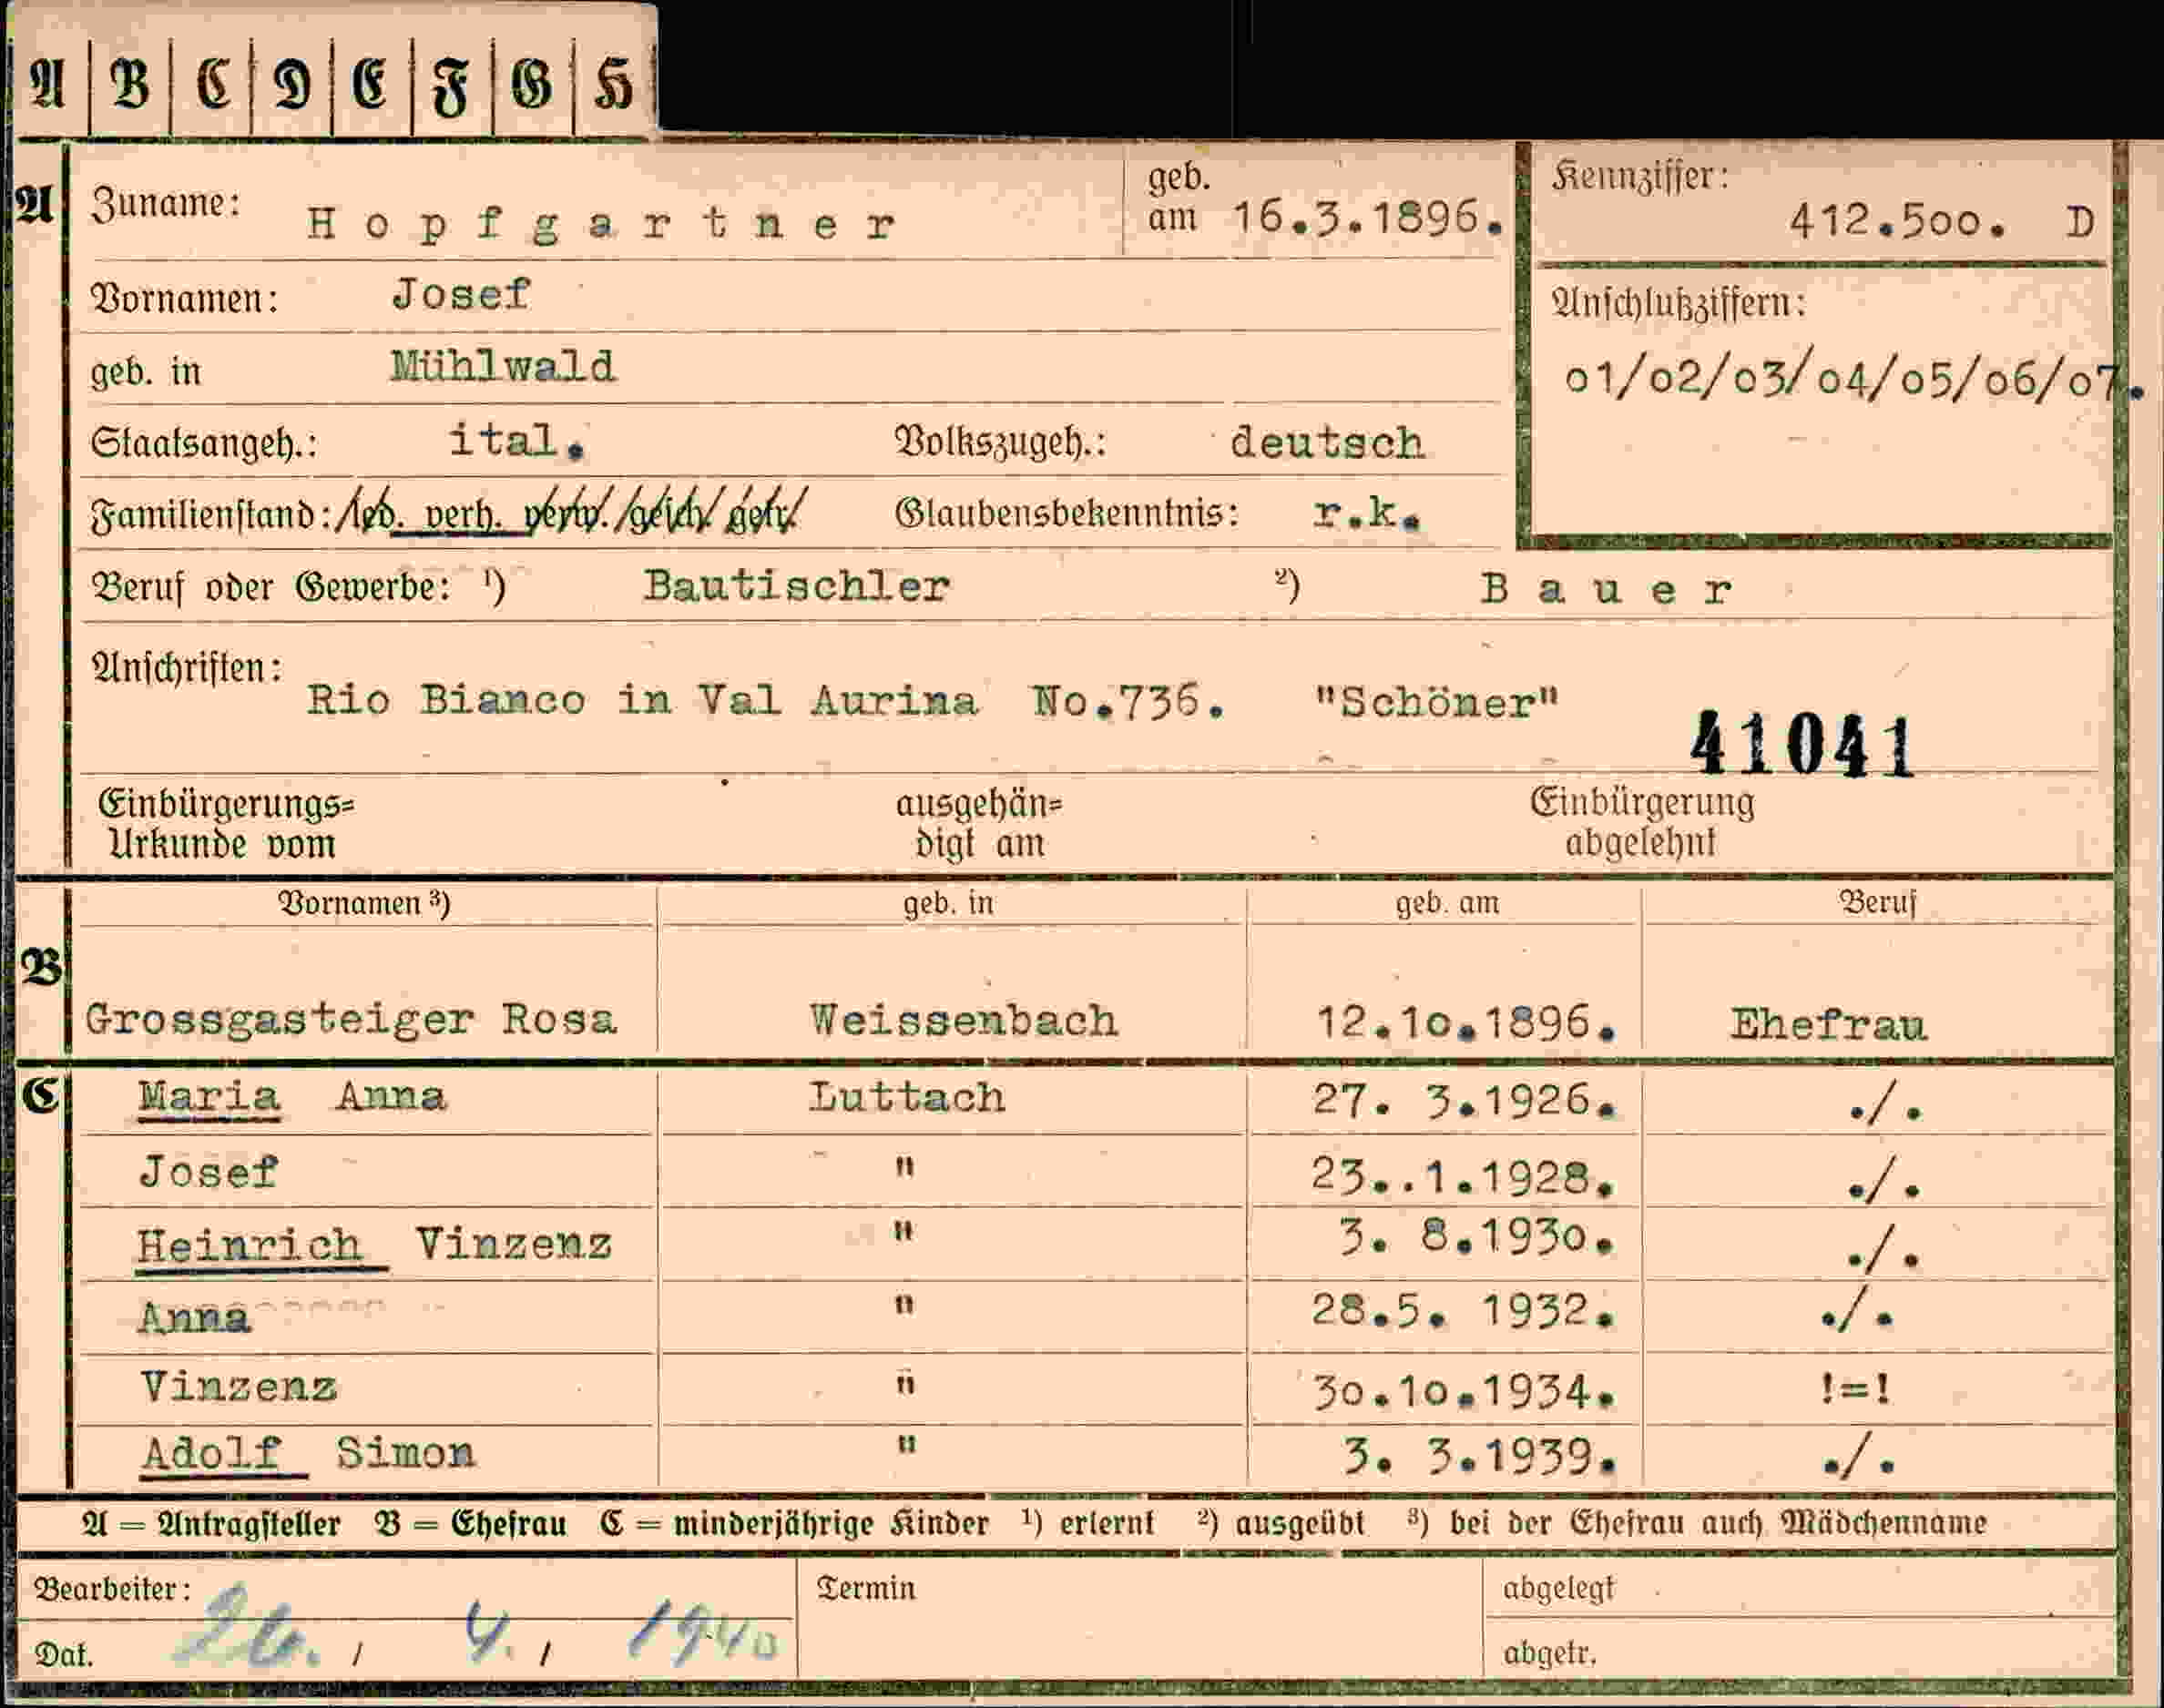Click wife's name "Grossgasteiger Rosa"

(350, 1021)
